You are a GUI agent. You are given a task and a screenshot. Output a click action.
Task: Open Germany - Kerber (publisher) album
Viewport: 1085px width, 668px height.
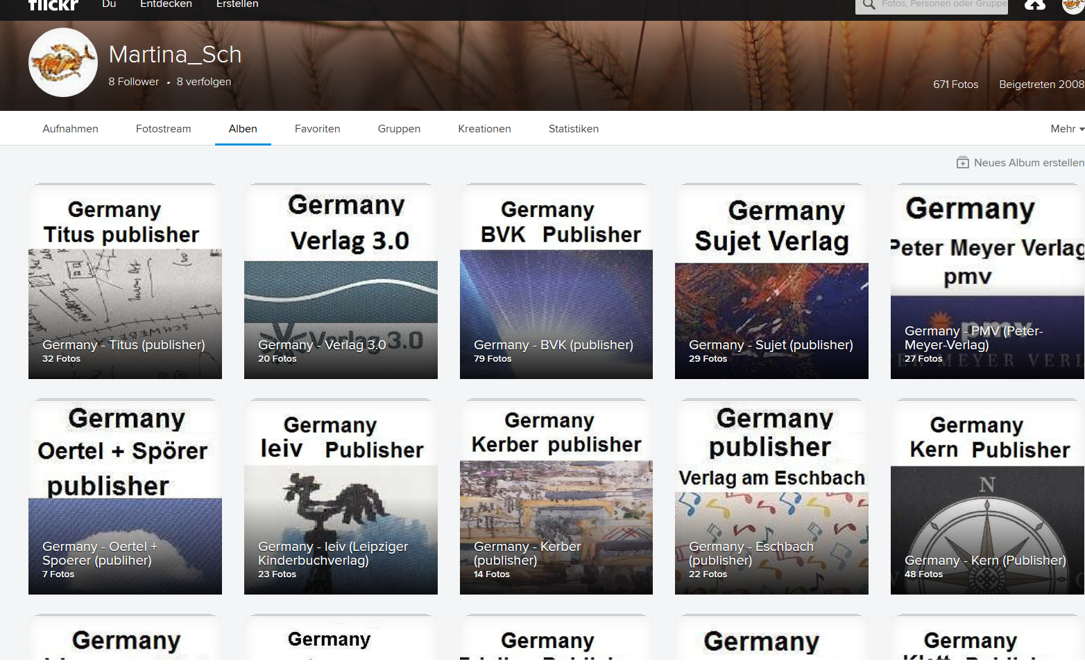tap(556, 496)
